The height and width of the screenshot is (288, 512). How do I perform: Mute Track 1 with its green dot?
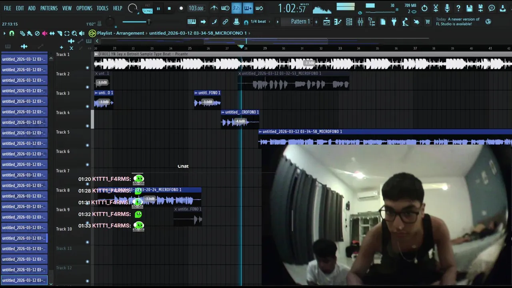point(87,68)
